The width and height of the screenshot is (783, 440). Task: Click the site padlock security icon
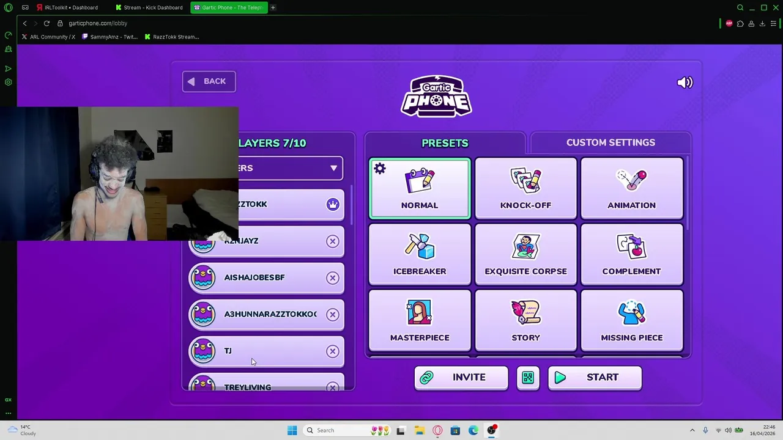(60, 23)
